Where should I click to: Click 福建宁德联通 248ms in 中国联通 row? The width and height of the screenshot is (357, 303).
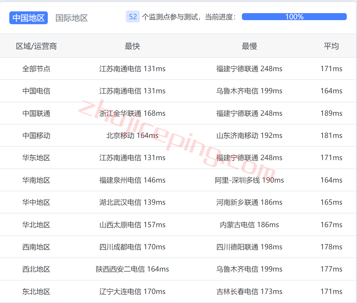(249, 113)
